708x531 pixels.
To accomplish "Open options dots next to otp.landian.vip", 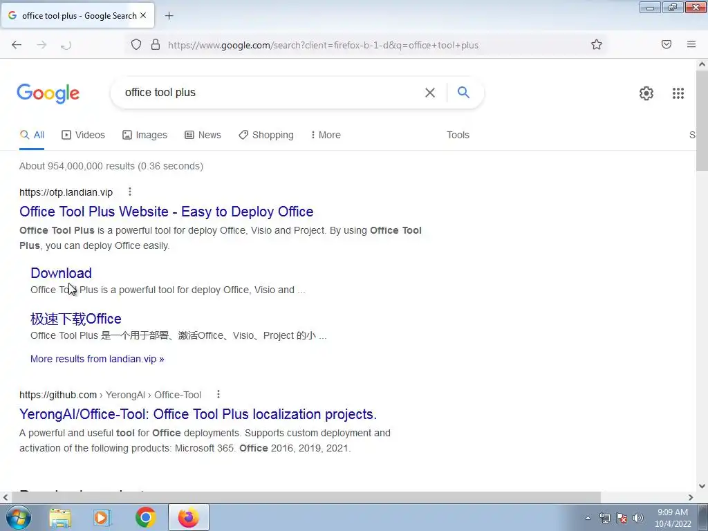I will tap(129, 192).
